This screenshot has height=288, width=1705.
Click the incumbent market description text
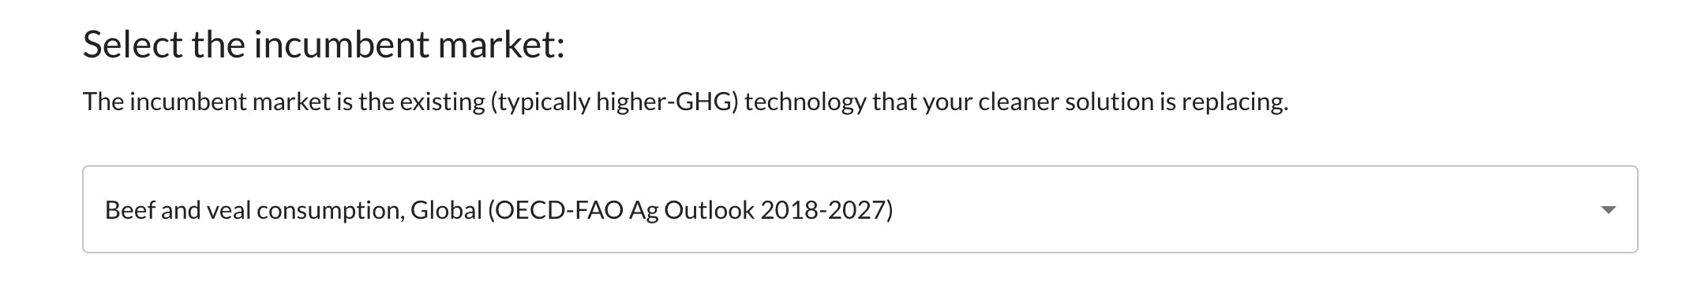pyautogui.click(x=685, y=102)
